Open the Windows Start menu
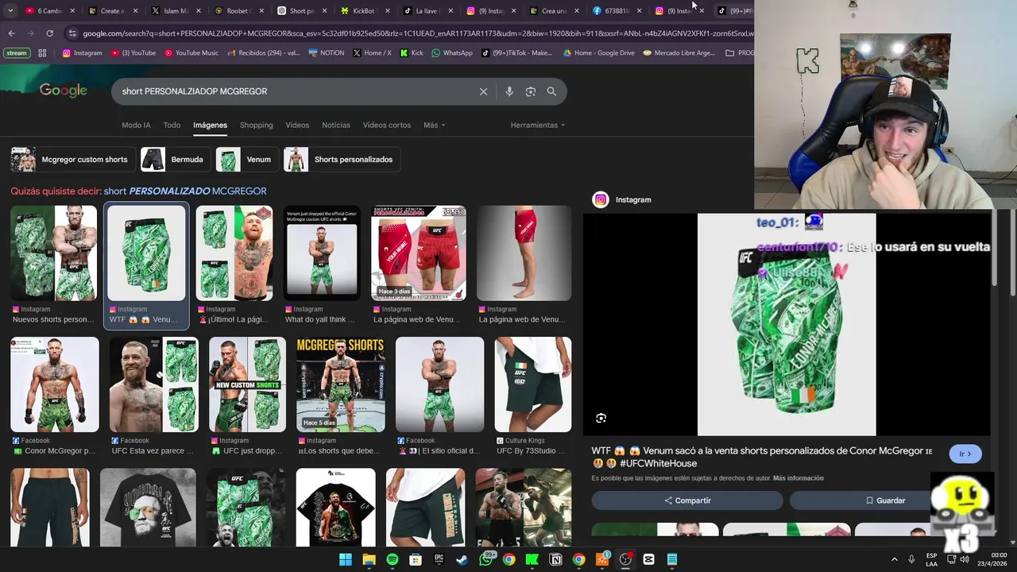 tap(346, 559)
